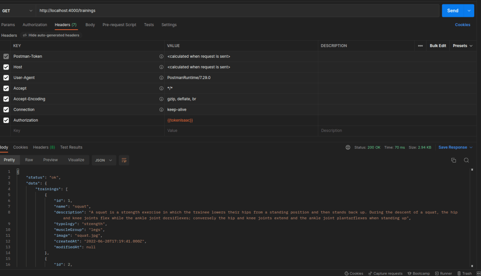This screenshot has height=276, width=481.
Task: Open the Cookies link at top right
Action: click(x=463, y=25)
